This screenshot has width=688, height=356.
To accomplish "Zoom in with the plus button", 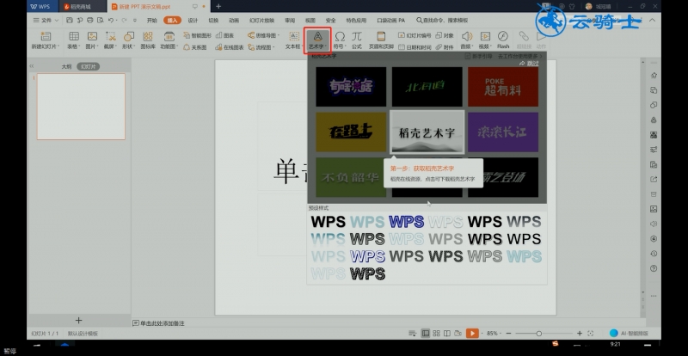I will pos(580,334).
